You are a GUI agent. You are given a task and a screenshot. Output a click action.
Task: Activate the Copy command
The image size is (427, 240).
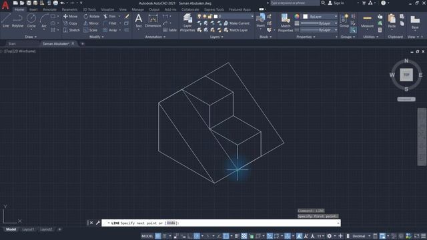[x=70, y=23]
